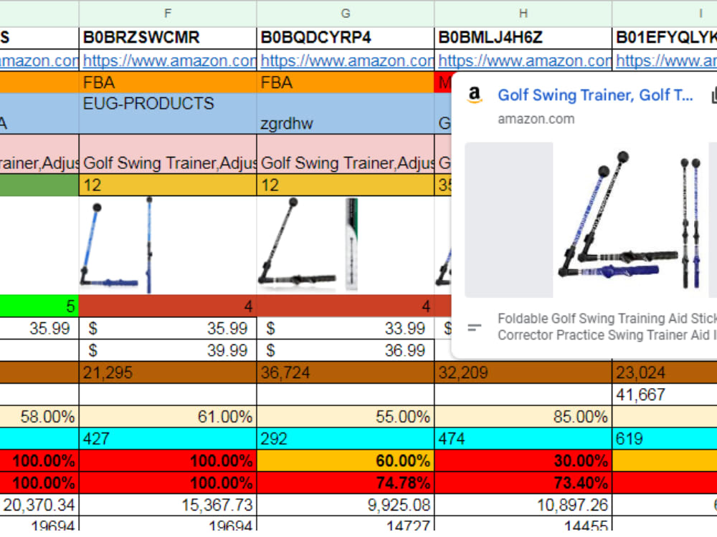Click the product image in the link preview card
This screenshot has height=537, width=717.
(630, 220)
